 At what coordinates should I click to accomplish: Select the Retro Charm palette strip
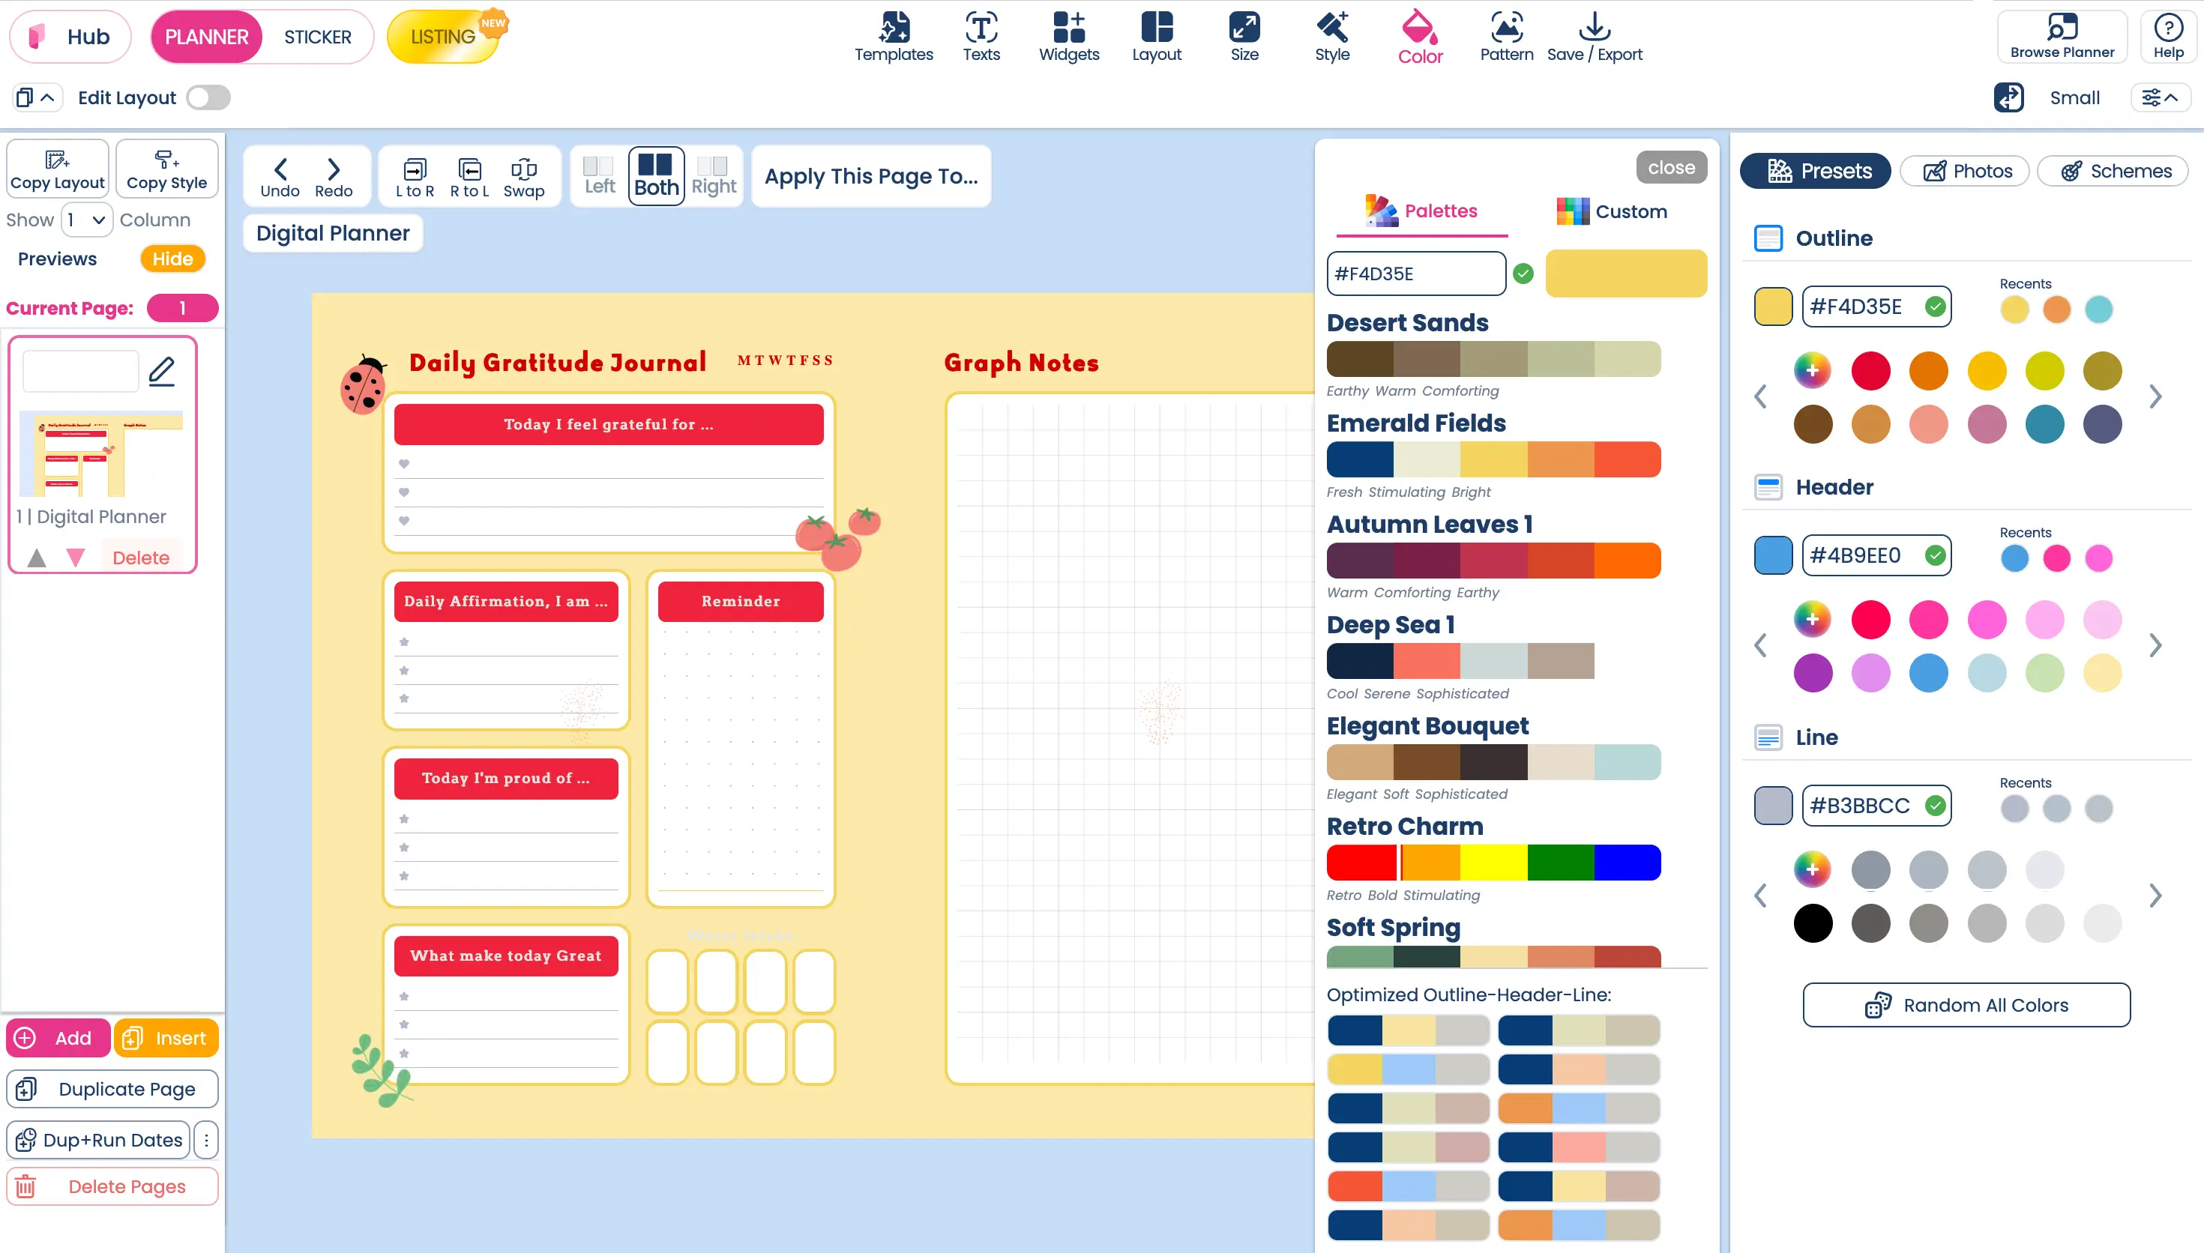pos(1493,863)
